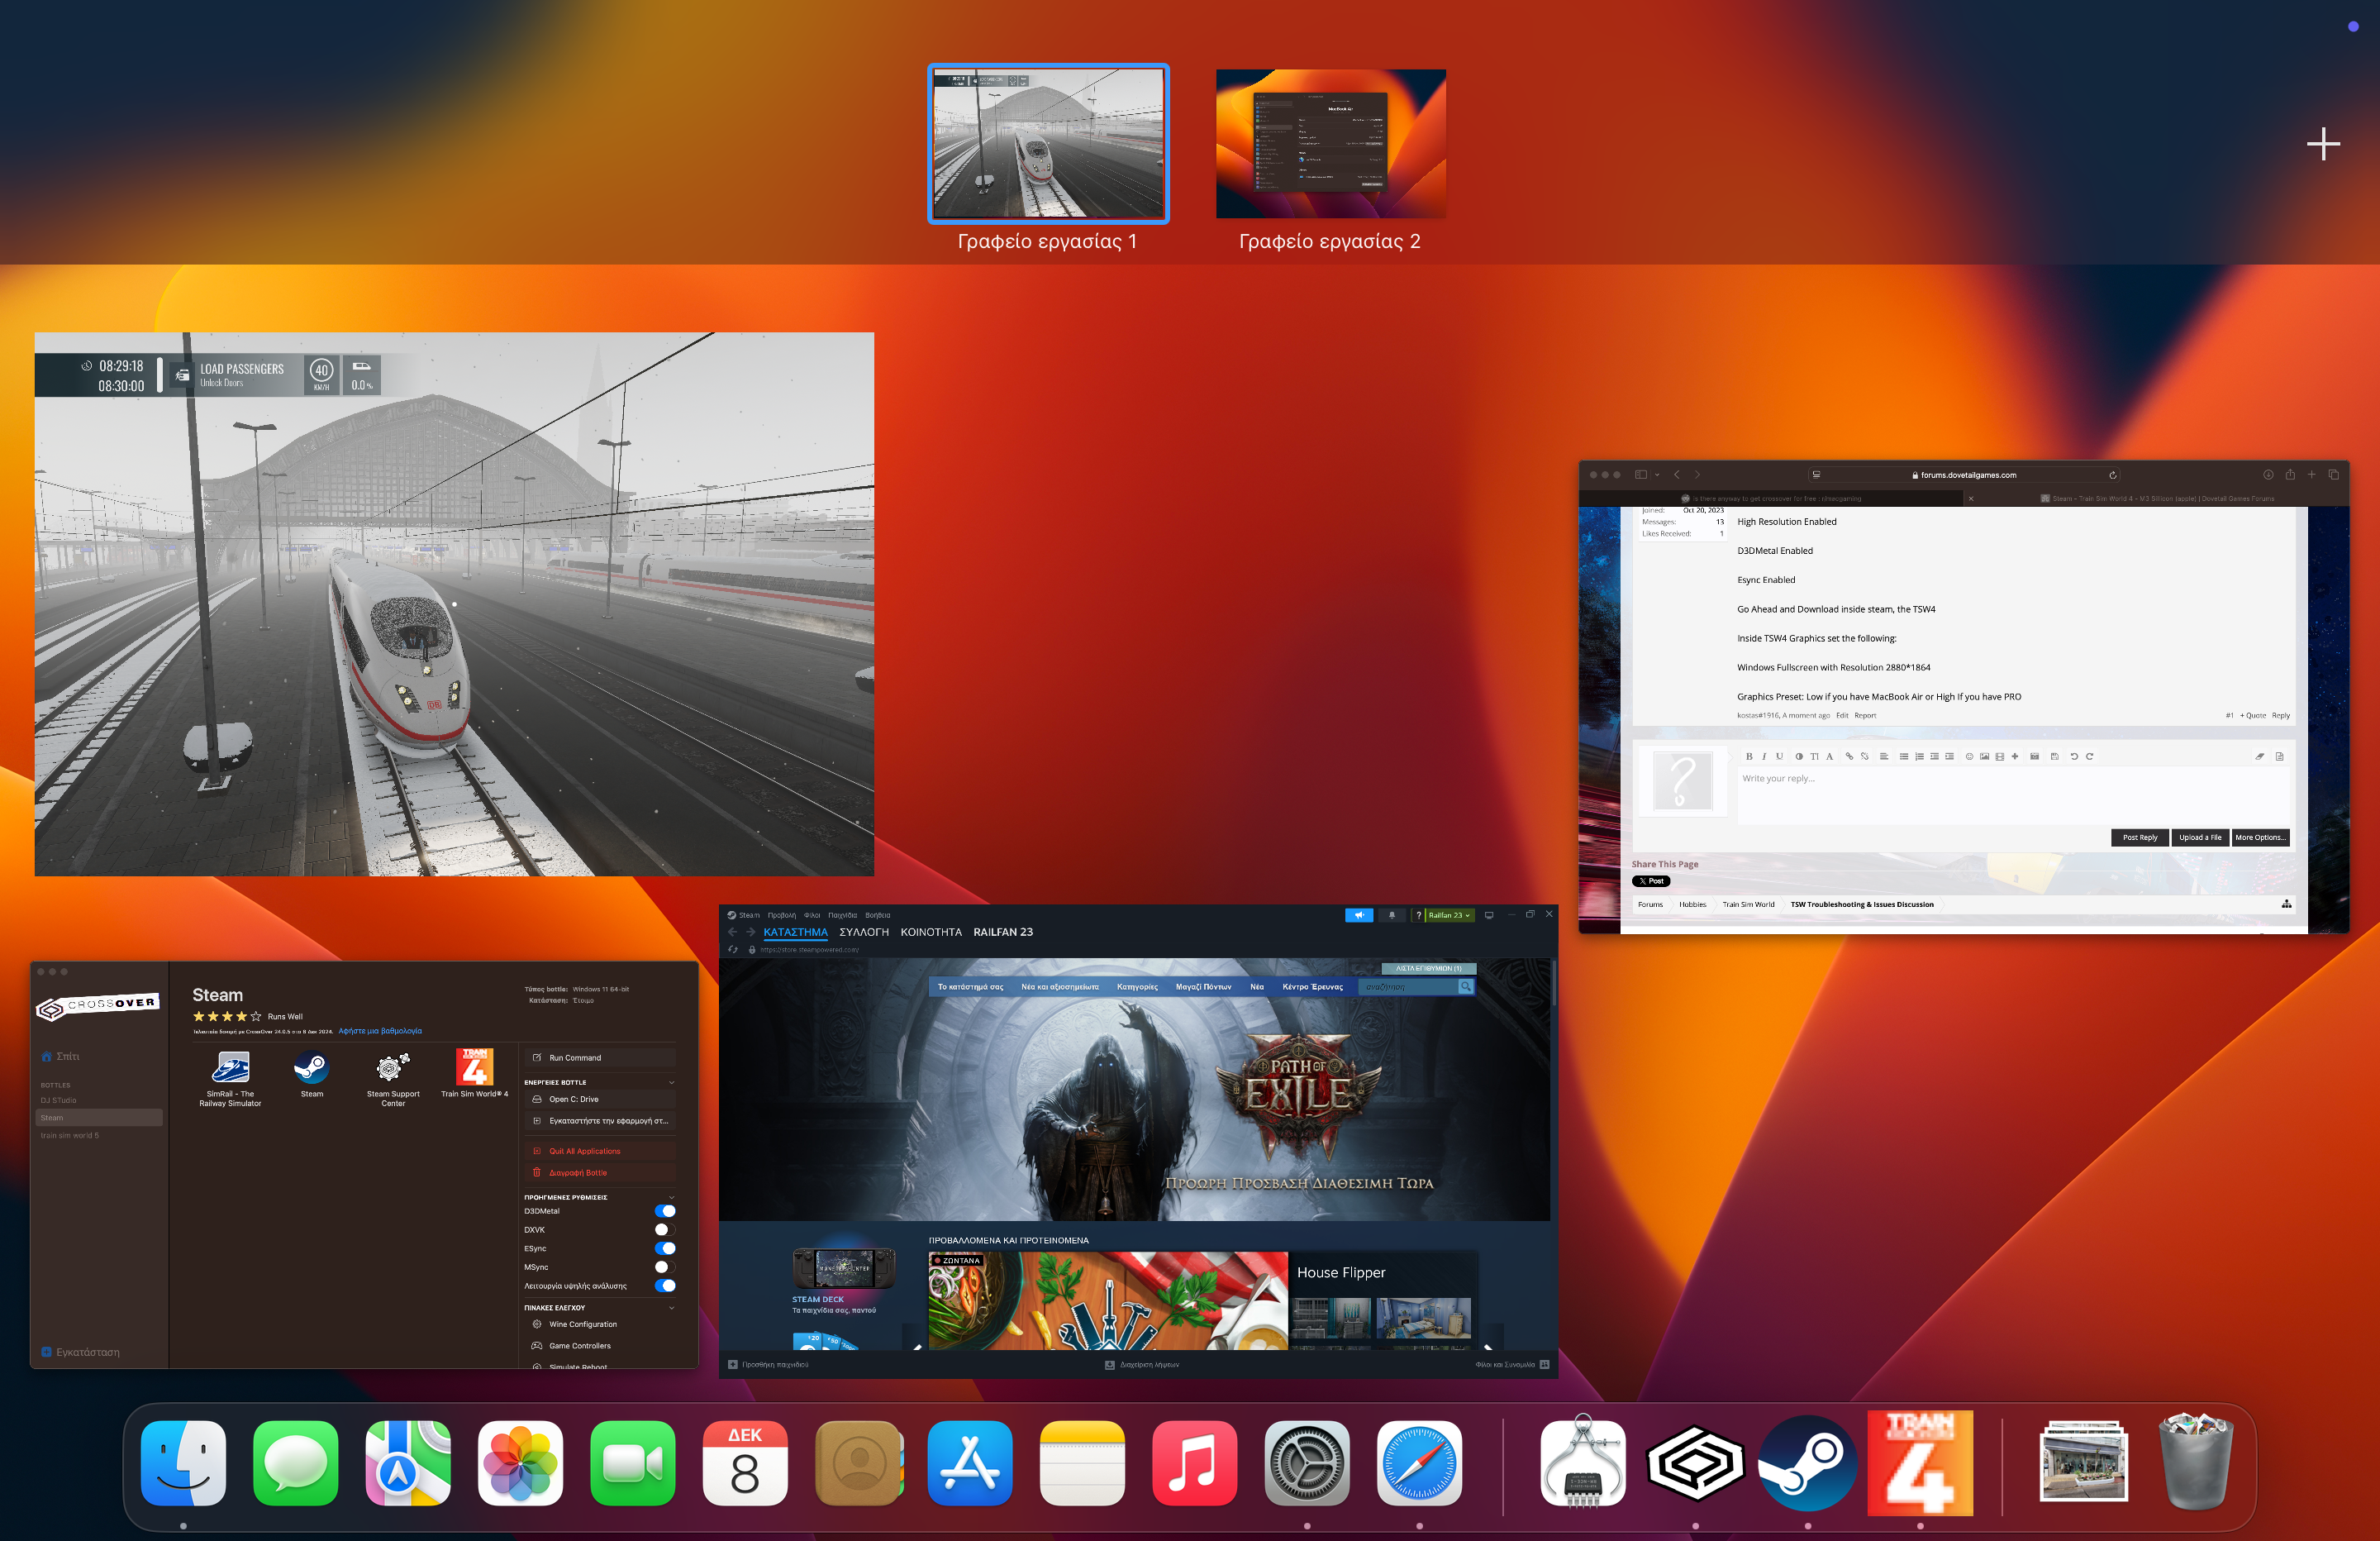This screenshot has width=2380, height=1541.
Task: Switch to the ΣΥΛΛΟΓΗ tab in Steam
Action: click(863, 932)
